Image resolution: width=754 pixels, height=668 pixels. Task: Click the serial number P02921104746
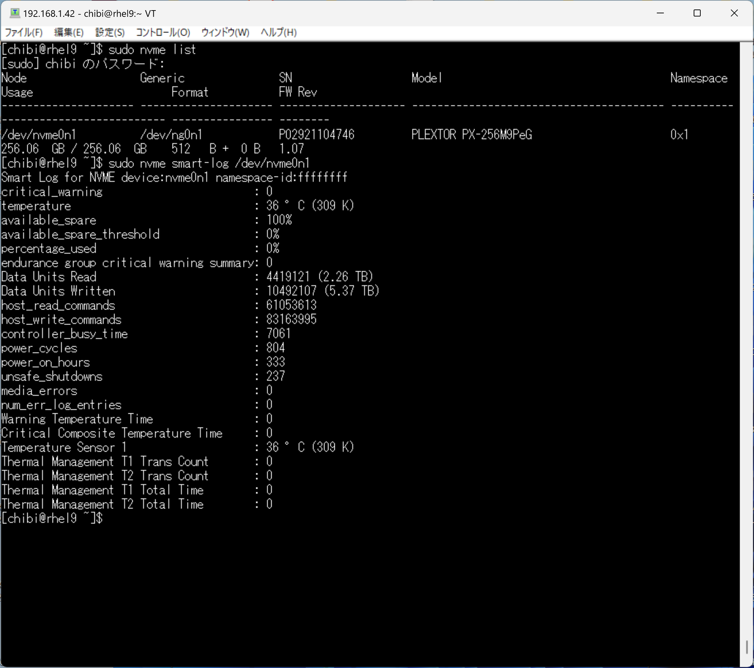(x=316, y=135)
